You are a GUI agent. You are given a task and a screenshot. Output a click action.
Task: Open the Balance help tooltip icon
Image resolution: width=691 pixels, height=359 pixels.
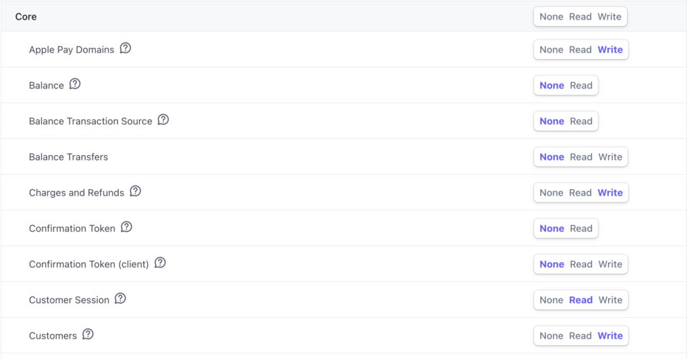point(75,84)
